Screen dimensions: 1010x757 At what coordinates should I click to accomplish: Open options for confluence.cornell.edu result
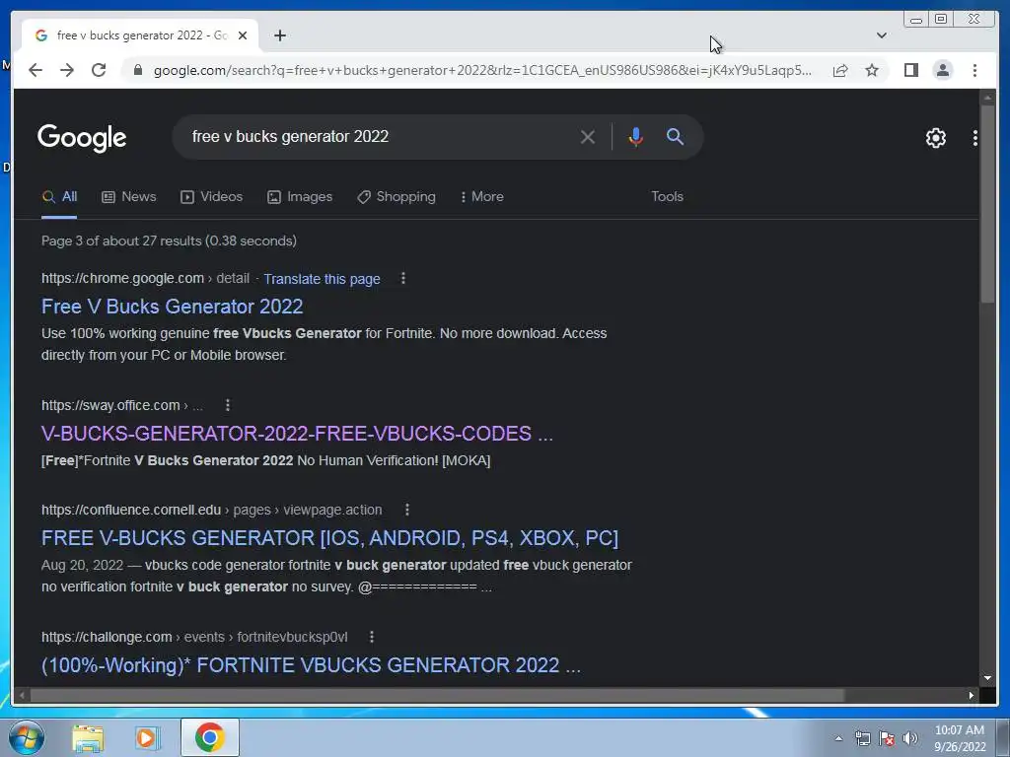tap(407, 510)
